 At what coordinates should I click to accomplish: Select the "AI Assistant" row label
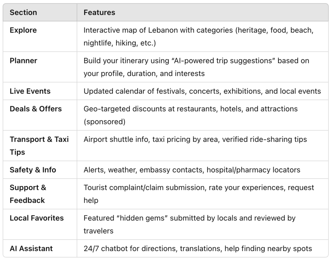coord(31,248)
